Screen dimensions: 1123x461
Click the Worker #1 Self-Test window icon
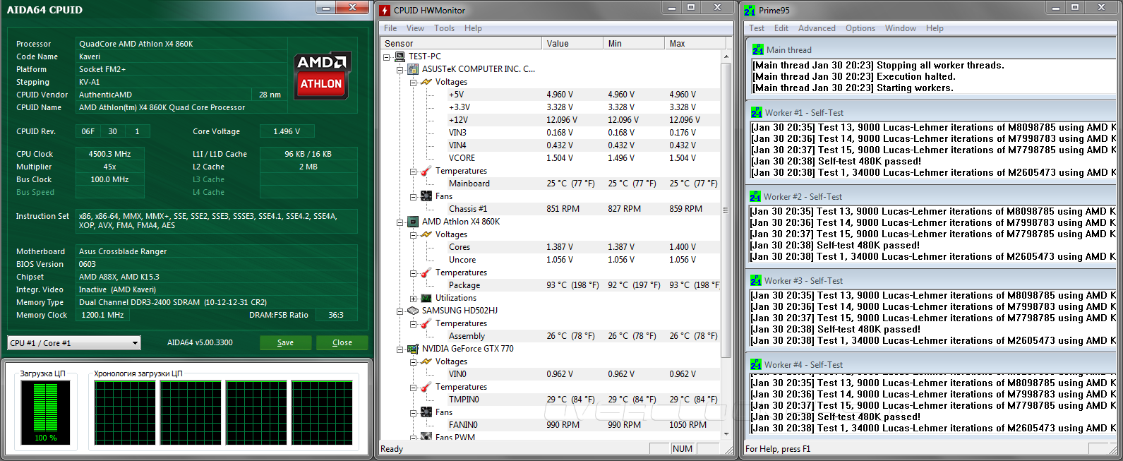[757, 113]
